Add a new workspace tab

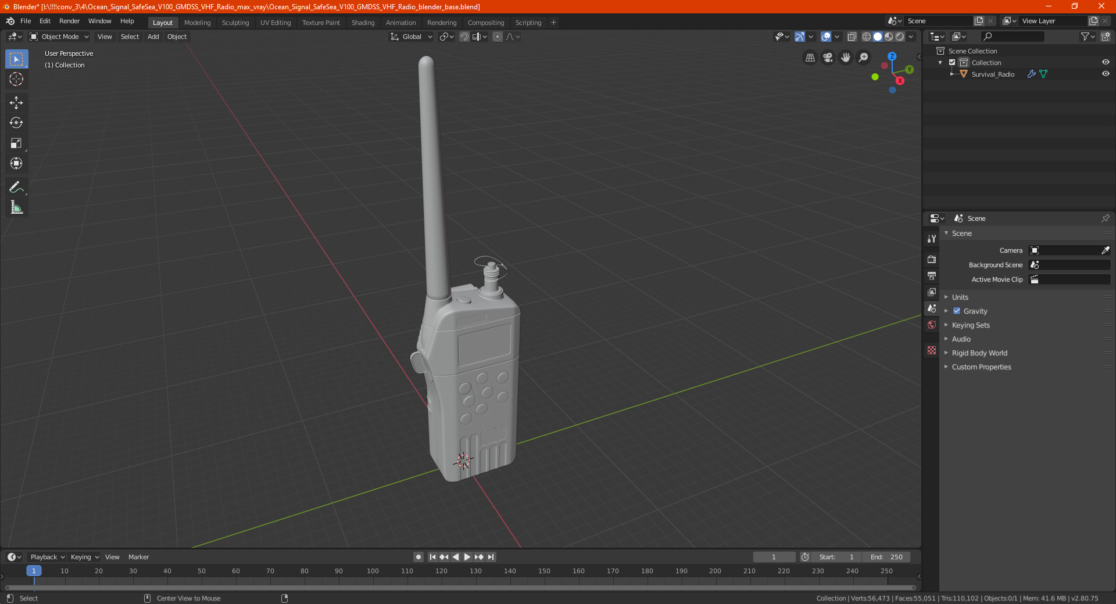pyautogui.click(x=553, y=23)
